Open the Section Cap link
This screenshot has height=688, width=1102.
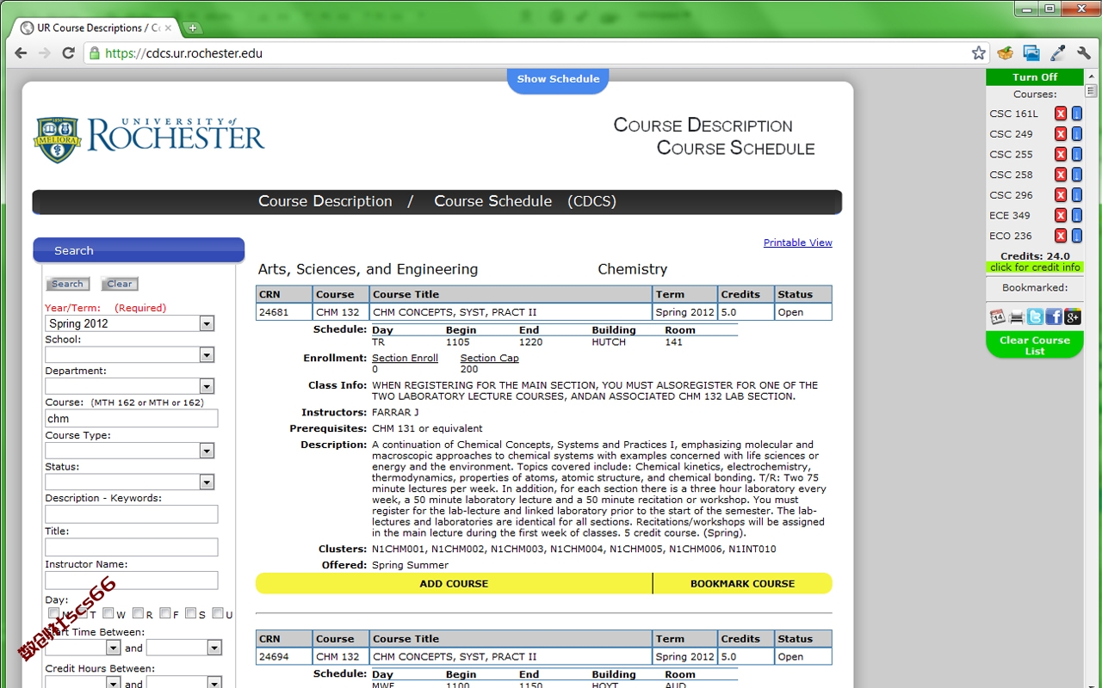(x=489, y=358)
